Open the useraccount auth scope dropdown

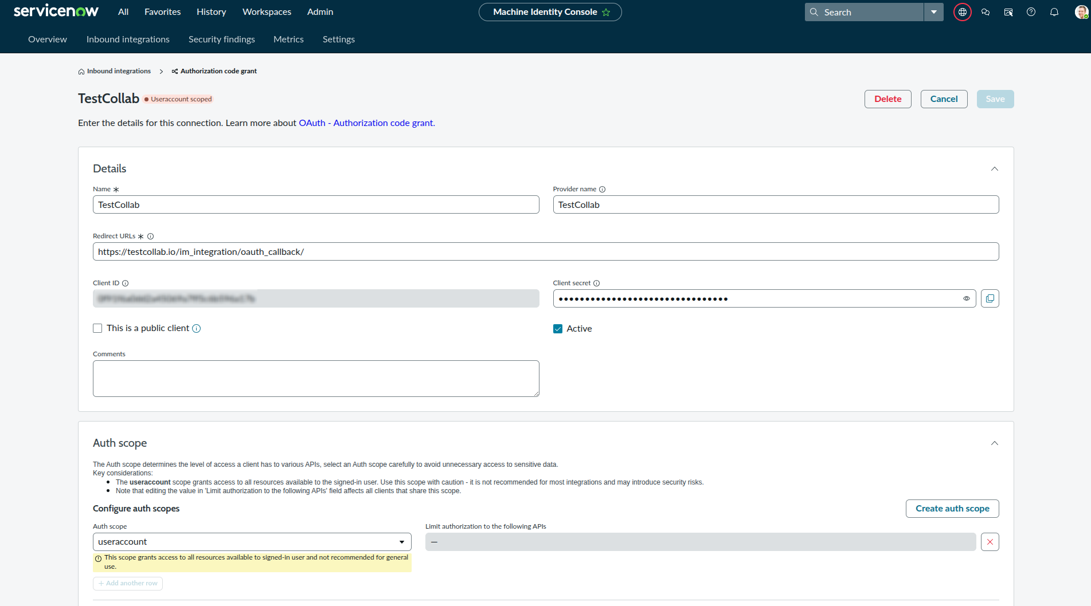(252, 542)
